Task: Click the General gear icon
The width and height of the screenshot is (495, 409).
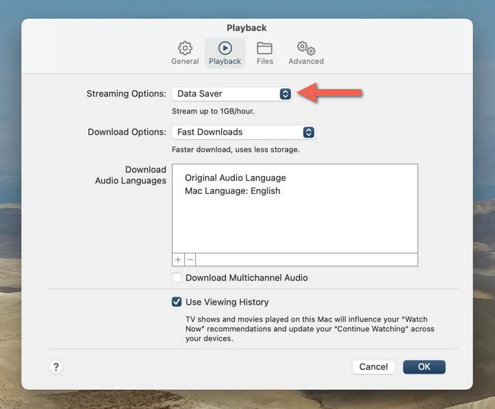Action: click(185, 48)
